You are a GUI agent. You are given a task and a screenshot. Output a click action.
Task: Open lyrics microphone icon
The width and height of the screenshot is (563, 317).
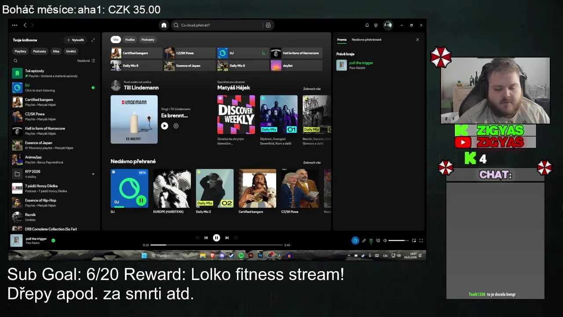pos(364,240)
